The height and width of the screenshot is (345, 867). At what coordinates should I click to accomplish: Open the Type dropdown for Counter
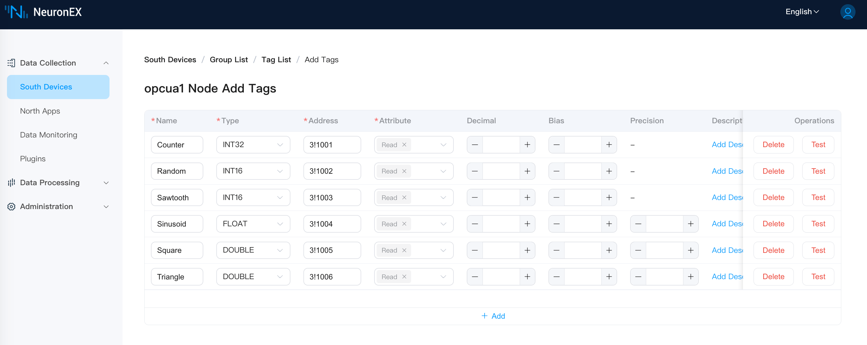click(253, 145)
